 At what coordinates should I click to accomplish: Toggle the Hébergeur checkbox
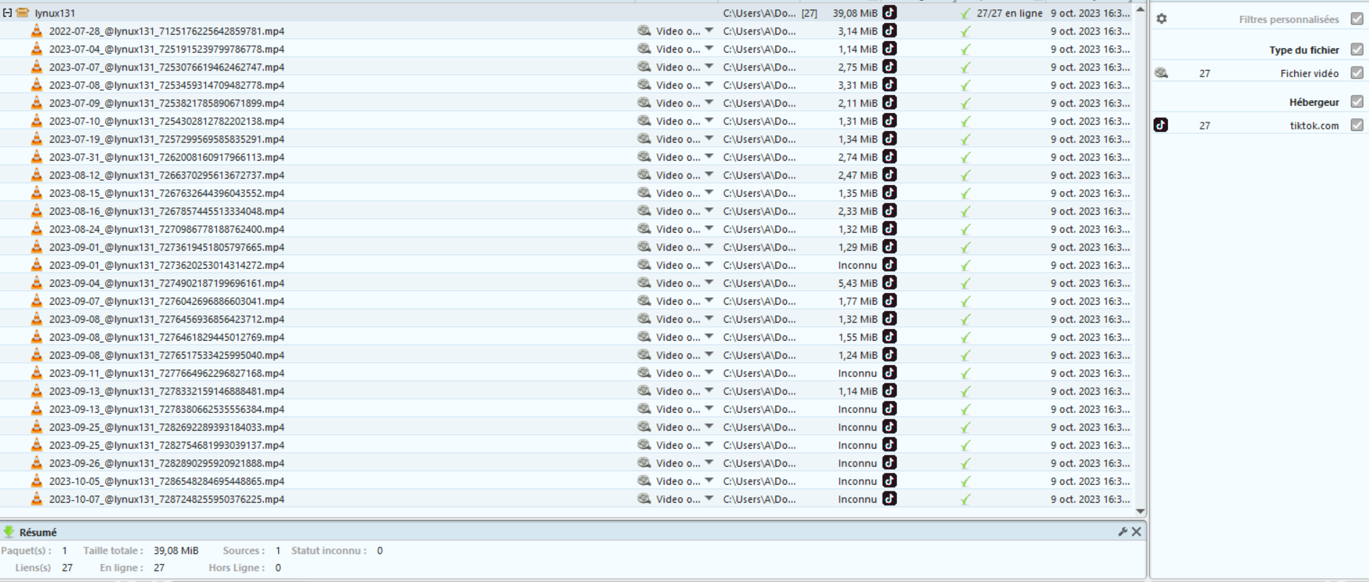pyautogui.click(x=1357, y=102)
